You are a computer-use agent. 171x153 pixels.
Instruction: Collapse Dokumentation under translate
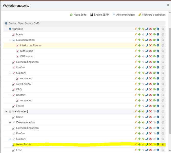pyautogui.click(x=10, y=40)
